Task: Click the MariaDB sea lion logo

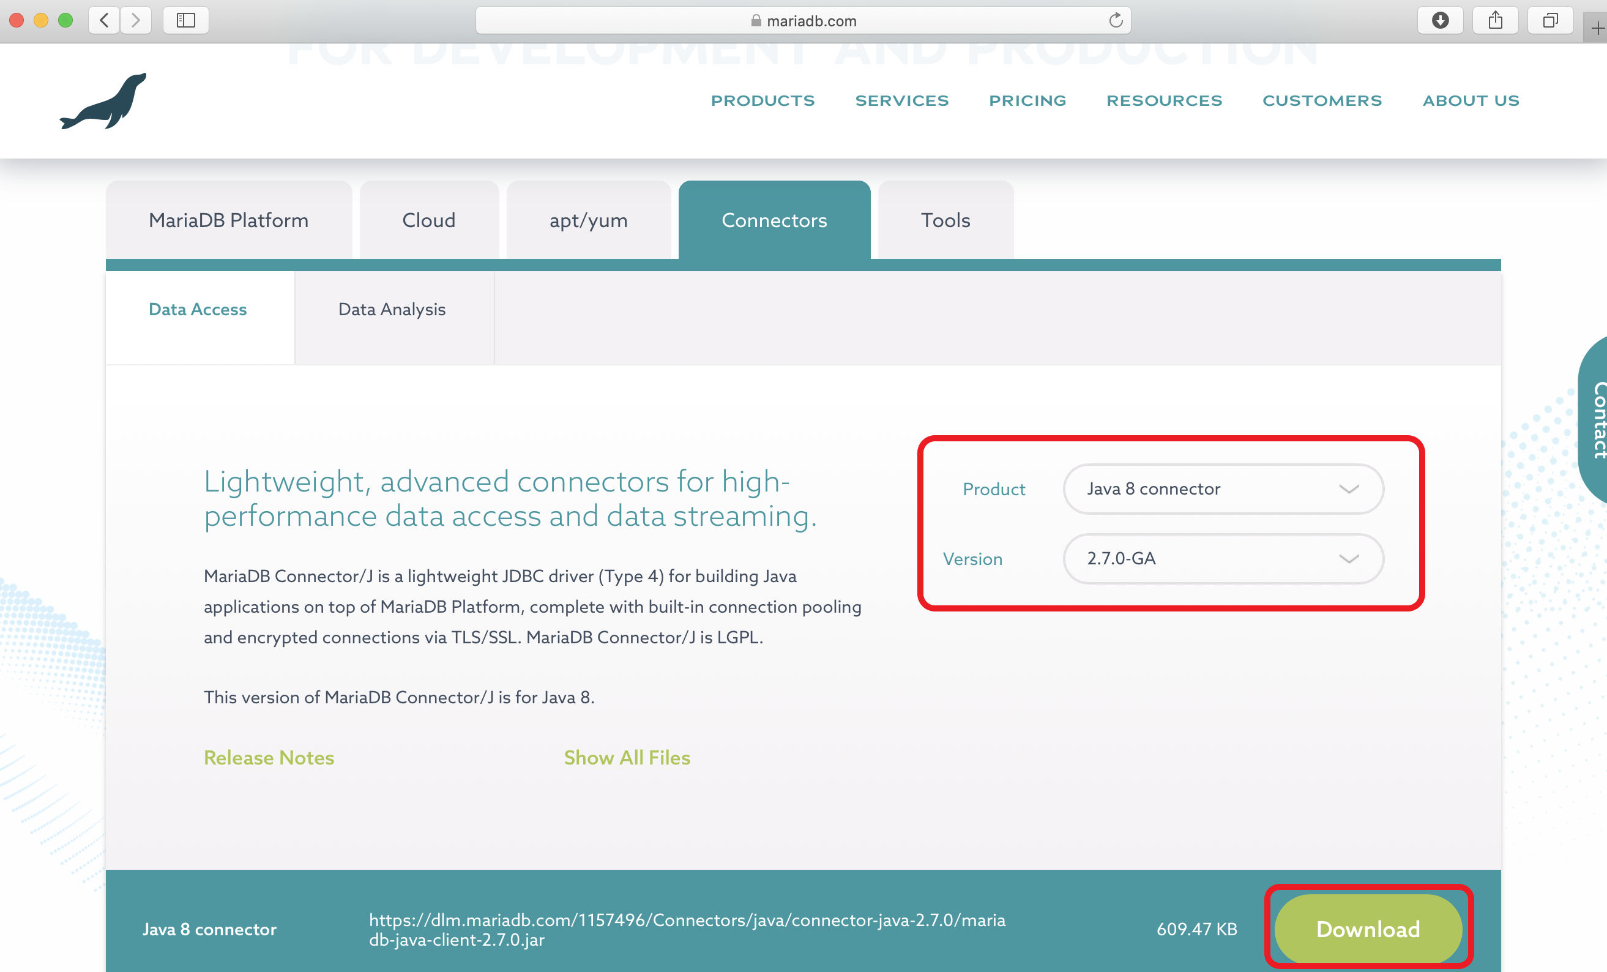Action: tap(103, 101)
